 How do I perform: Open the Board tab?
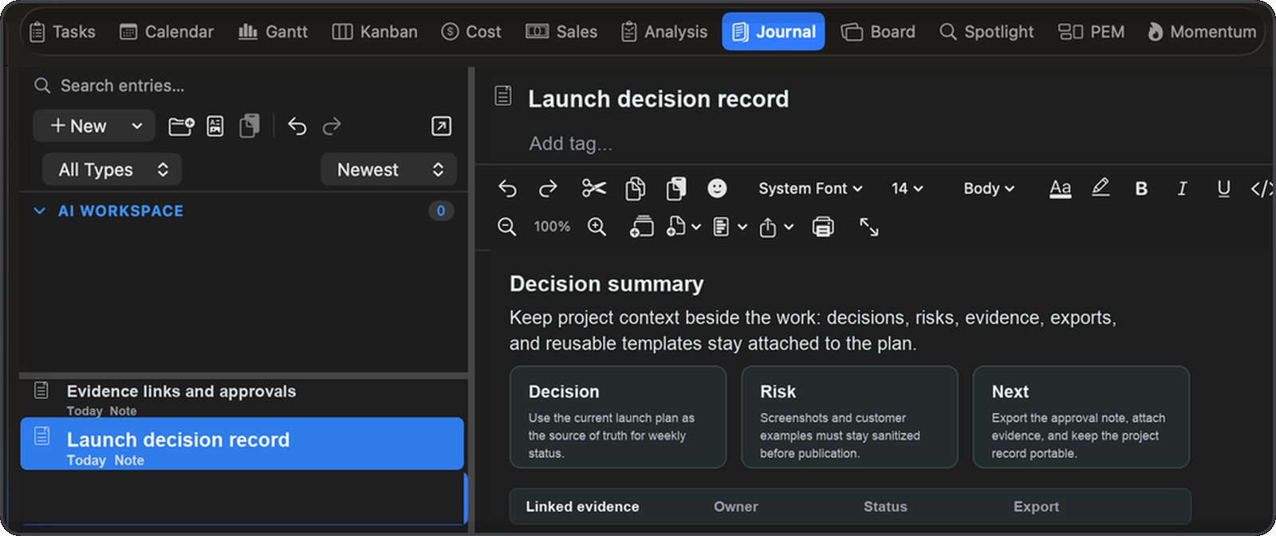pyautogui.click(x=878, y=32)
